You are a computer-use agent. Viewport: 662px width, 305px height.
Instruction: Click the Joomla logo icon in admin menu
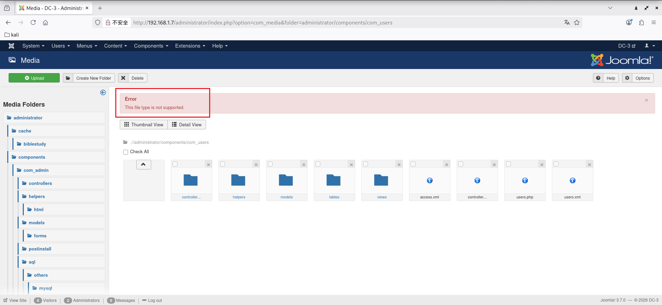click(11, 46)
